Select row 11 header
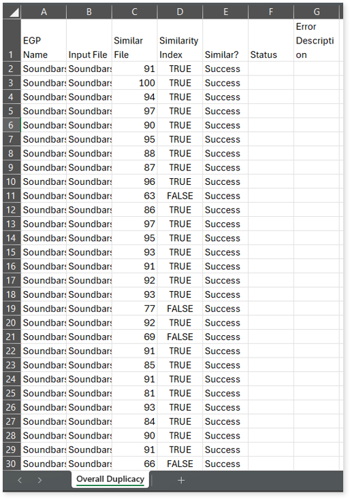 tap(12, 196)
